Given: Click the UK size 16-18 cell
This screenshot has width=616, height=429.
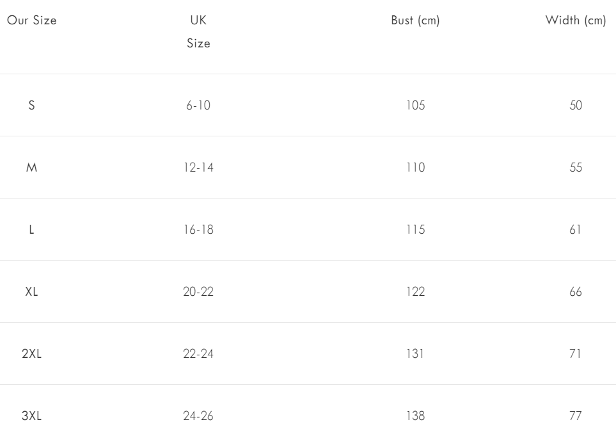Looking at the screenshot, I should click(198, 230).
